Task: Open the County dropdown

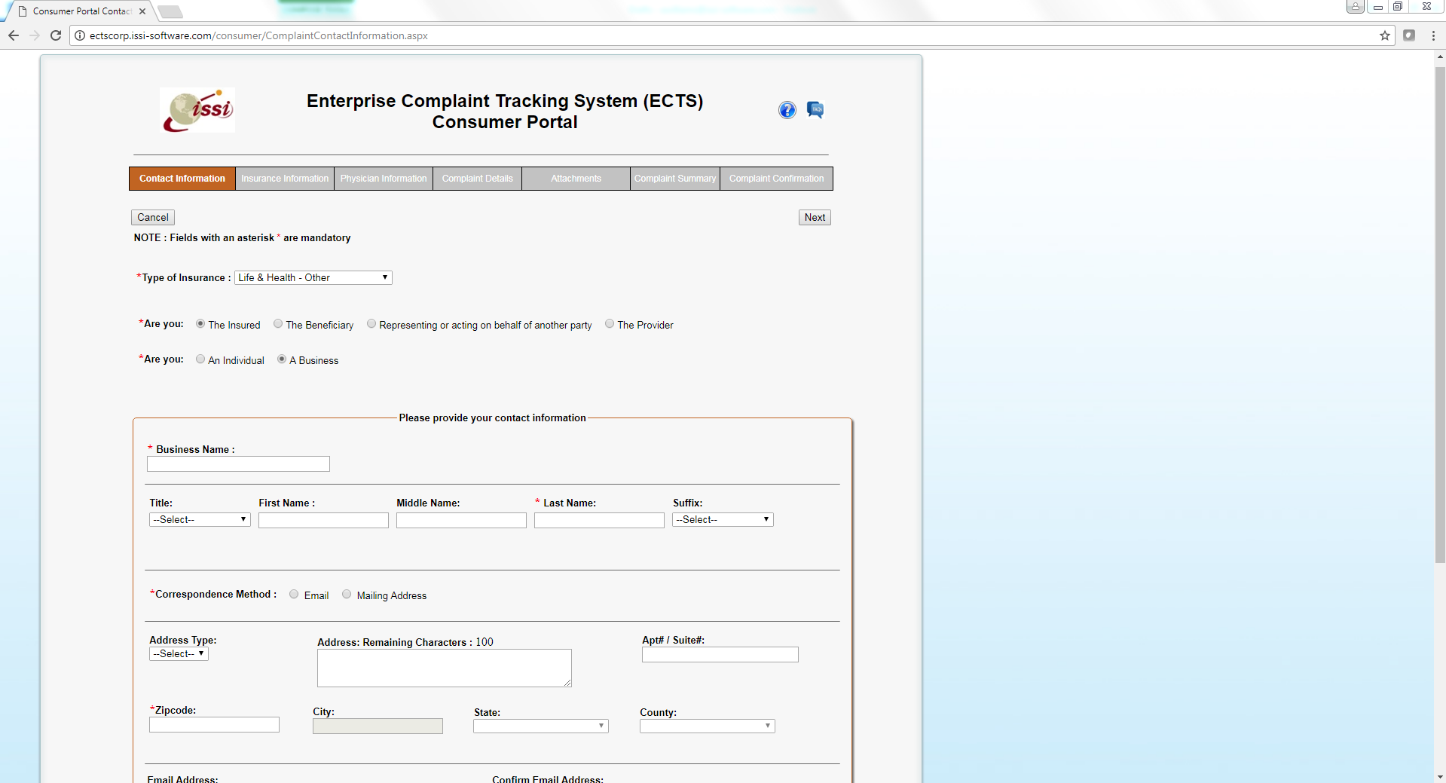Action: (x=708, y=726)
